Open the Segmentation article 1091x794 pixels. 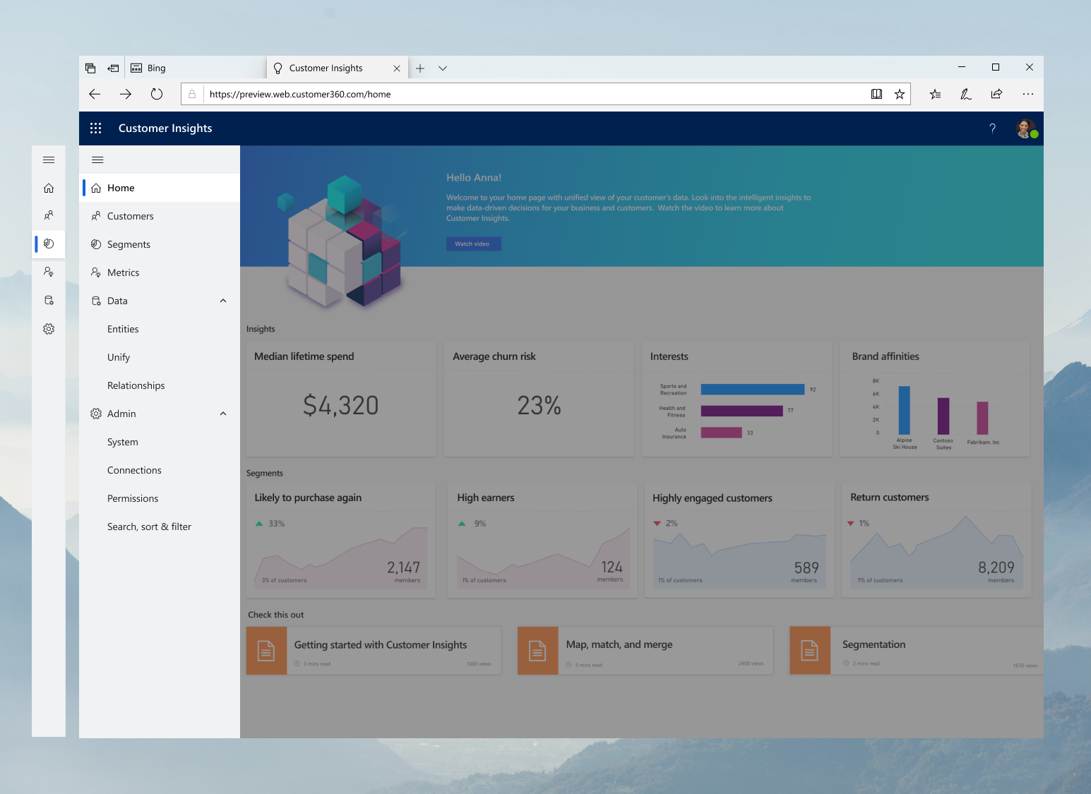pos(917,651)
